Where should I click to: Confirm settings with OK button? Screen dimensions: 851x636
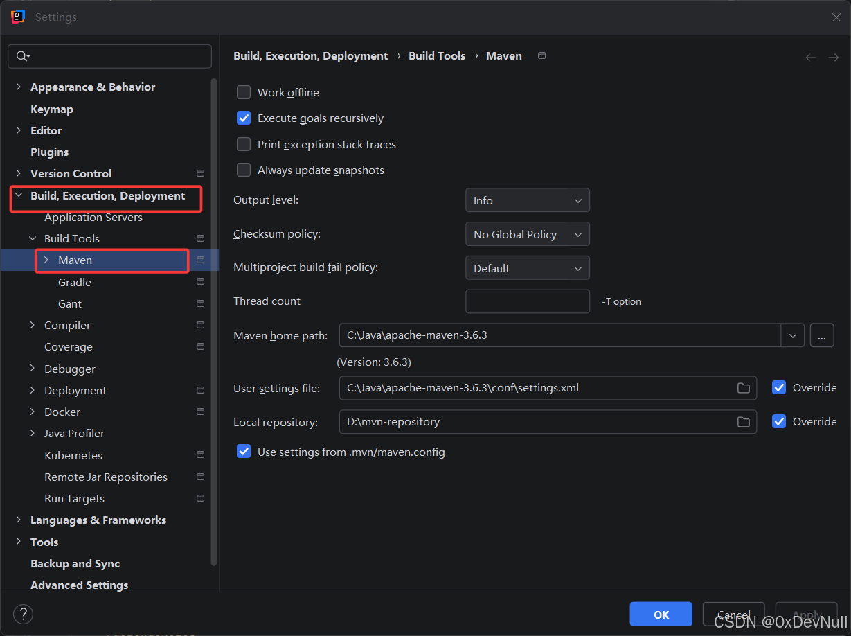tap(661, 615)
